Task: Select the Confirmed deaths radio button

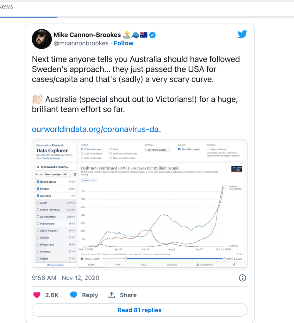Action: 82,153
